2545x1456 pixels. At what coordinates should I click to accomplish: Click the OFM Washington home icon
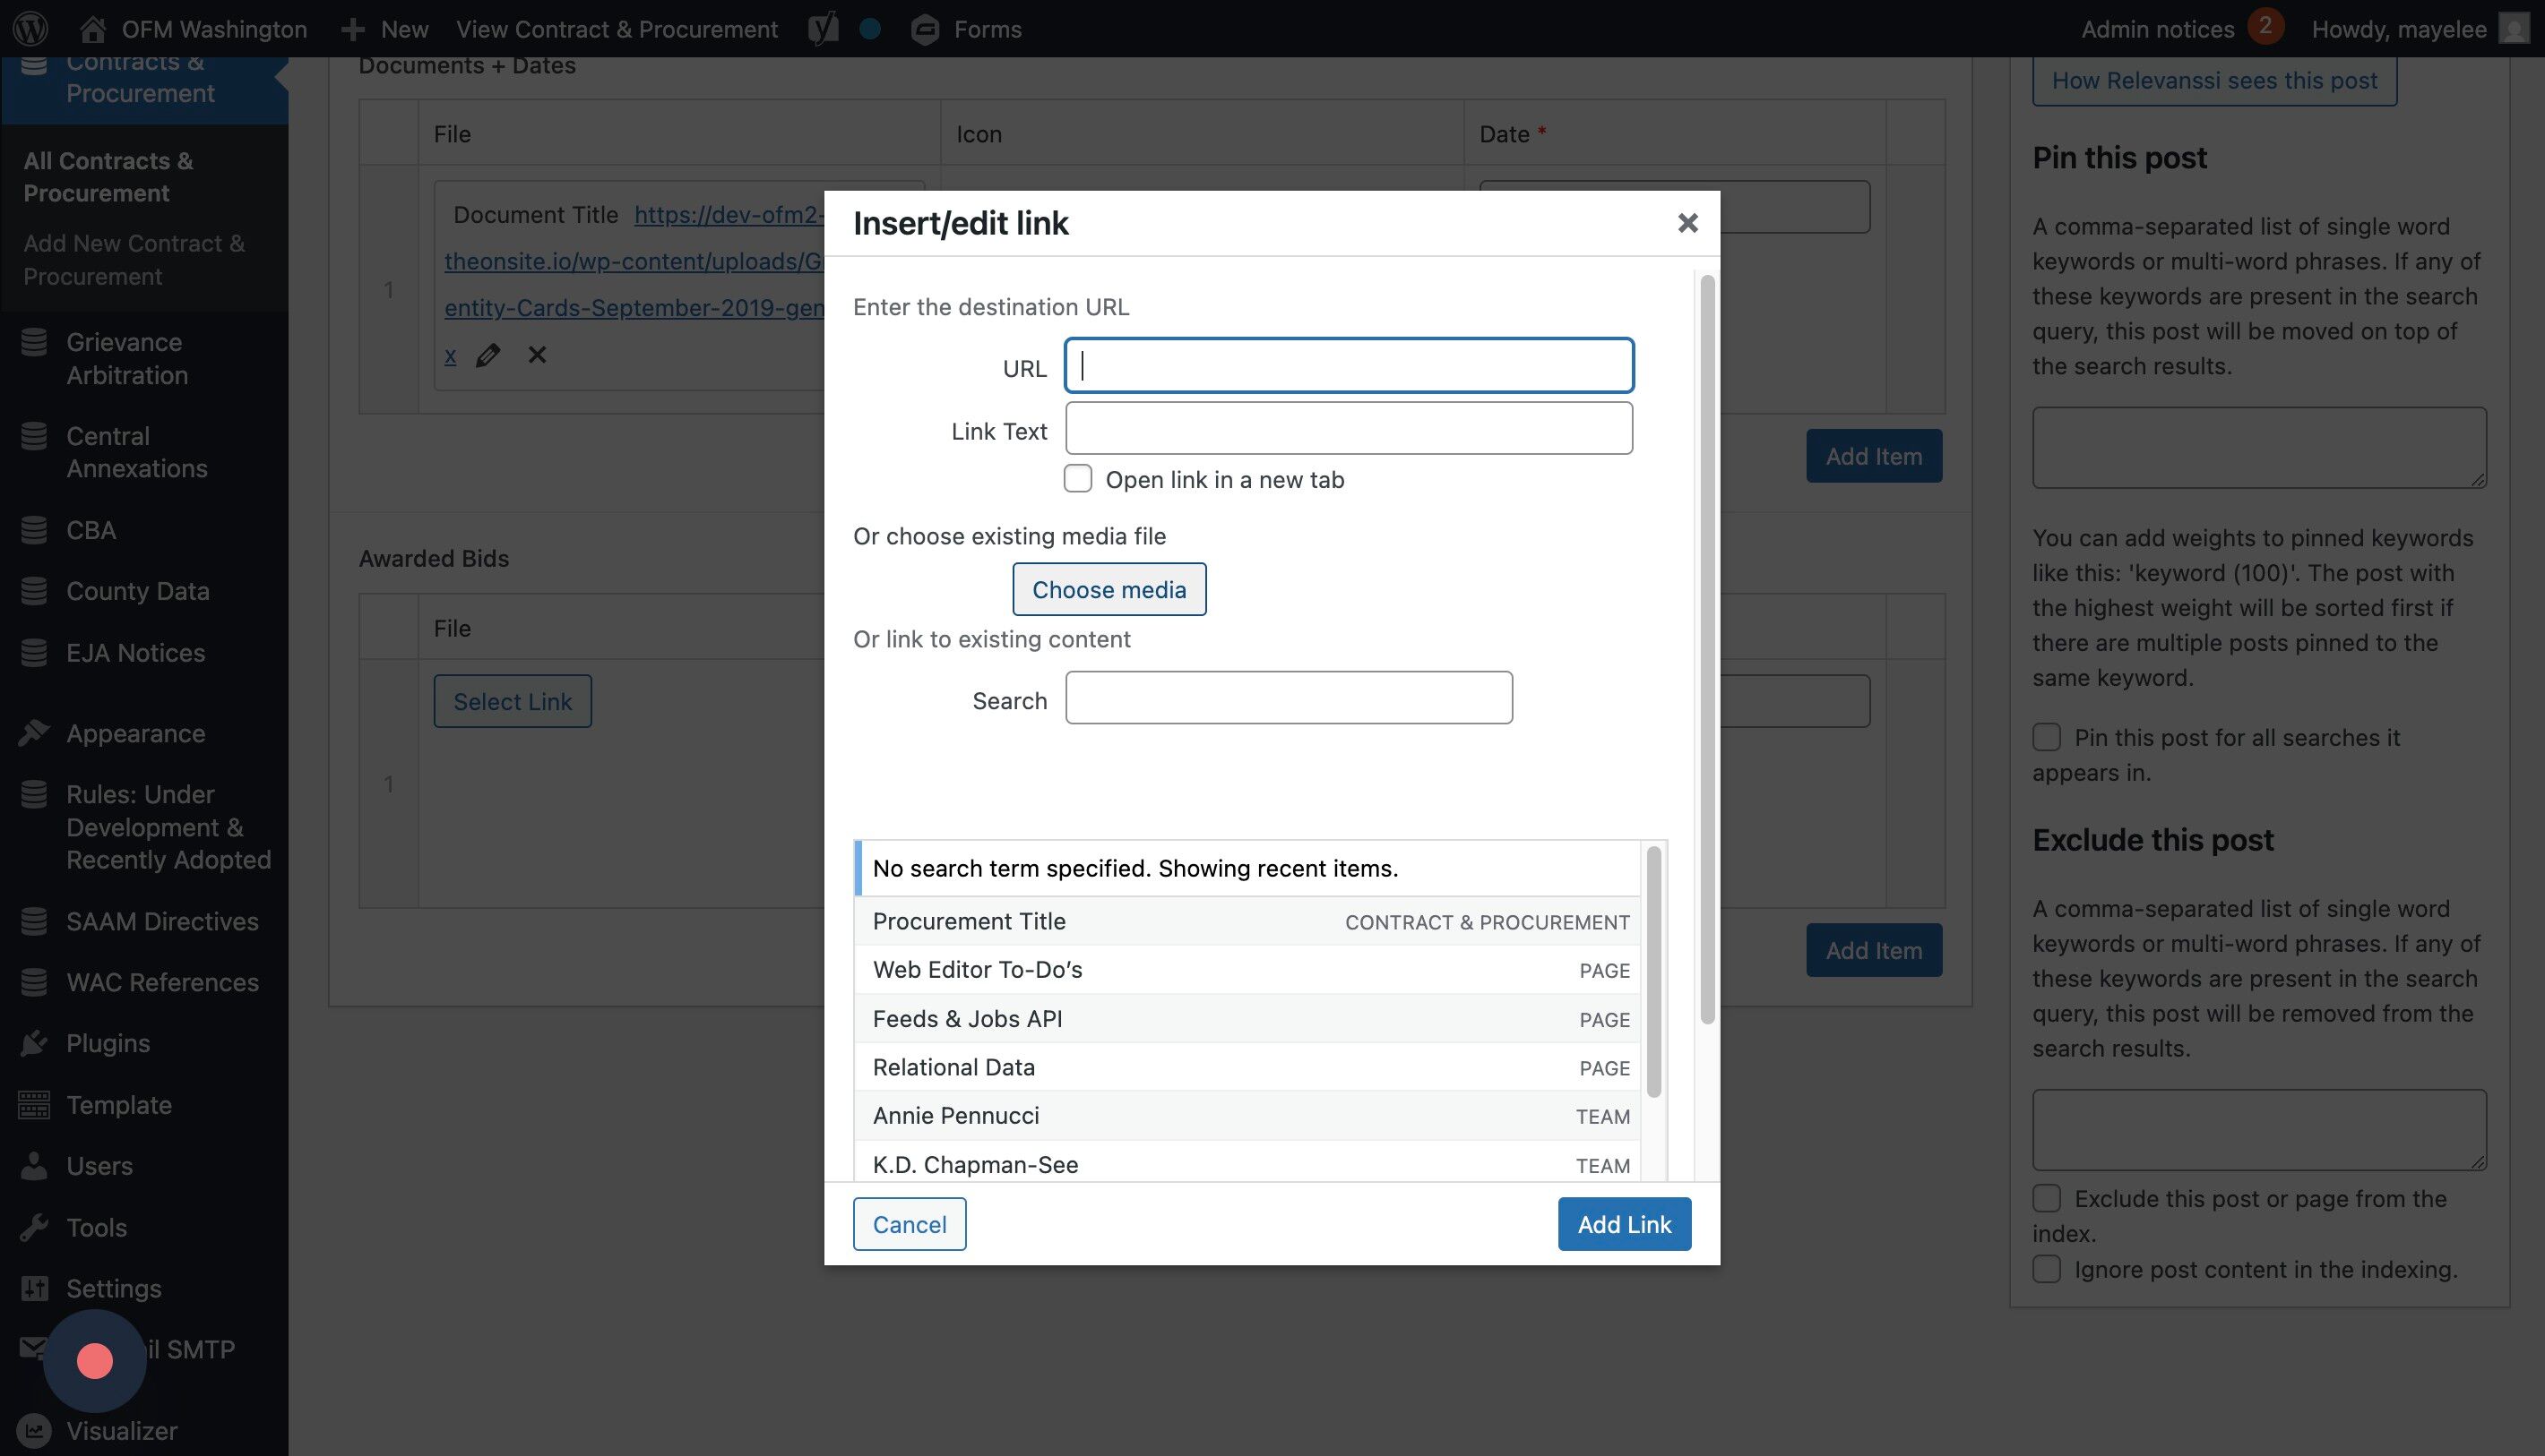click(x=93, y=29)
